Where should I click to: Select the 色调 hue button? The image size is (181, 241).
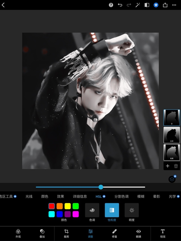[x=92, y=210]
